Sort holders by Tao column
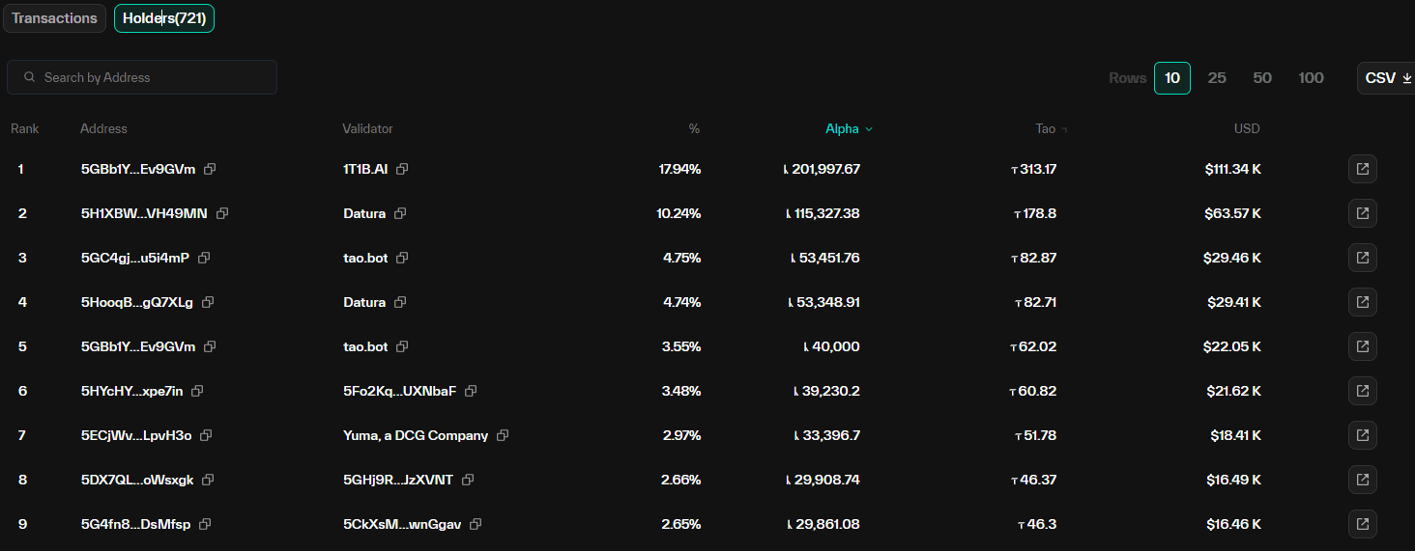This screenshot has height=551, width=1415. tap(1048, 129)
